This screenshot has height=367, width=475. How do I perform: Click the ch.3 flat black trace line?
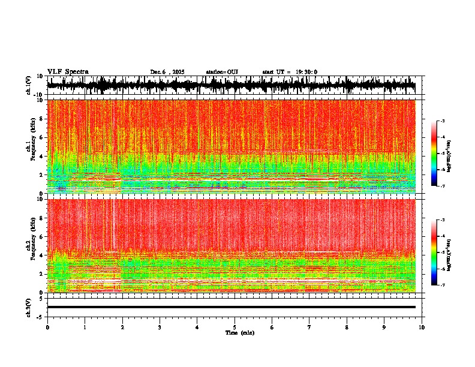(231, 307)
